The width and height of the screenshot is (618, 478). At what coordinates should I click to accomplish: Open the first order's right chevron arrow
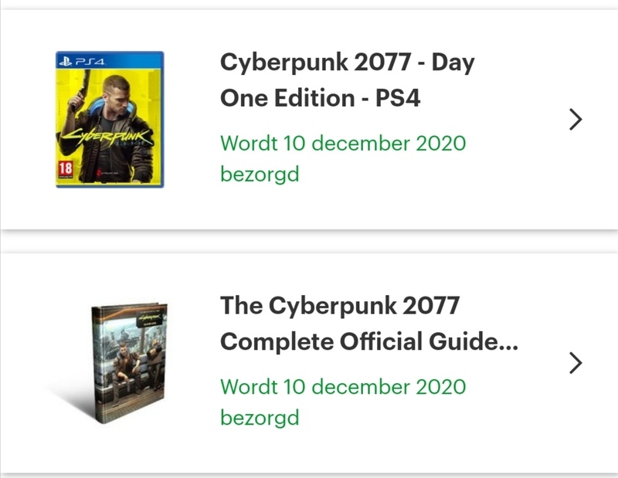pos(575,119)
